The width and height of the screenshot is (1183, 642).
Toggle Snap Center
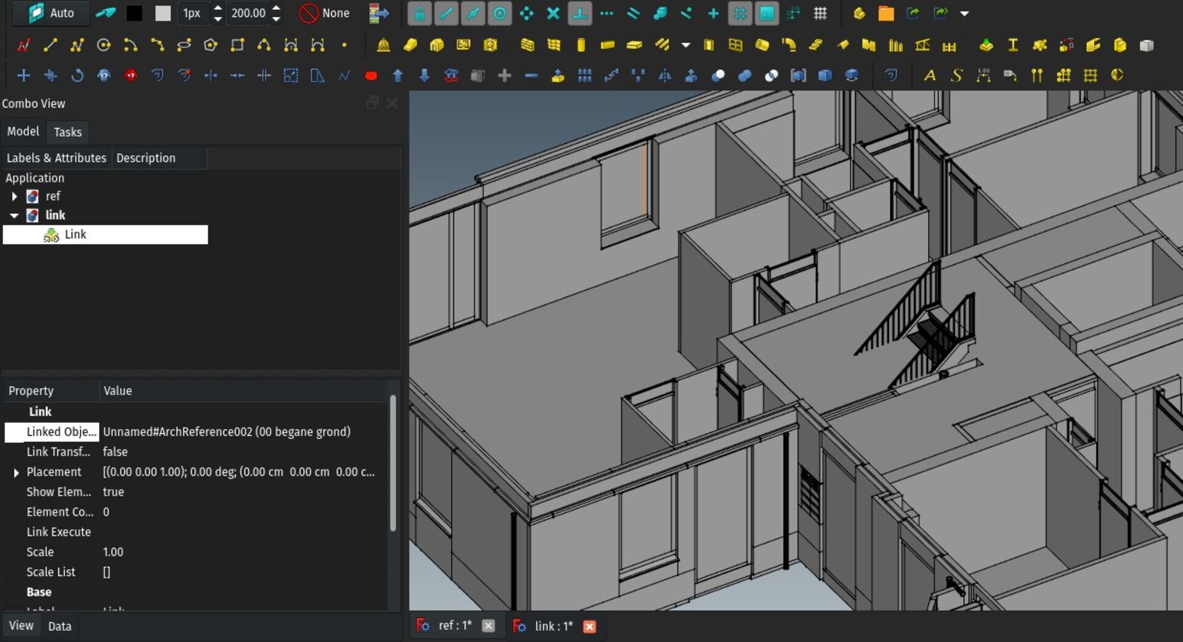pos(500,13)
